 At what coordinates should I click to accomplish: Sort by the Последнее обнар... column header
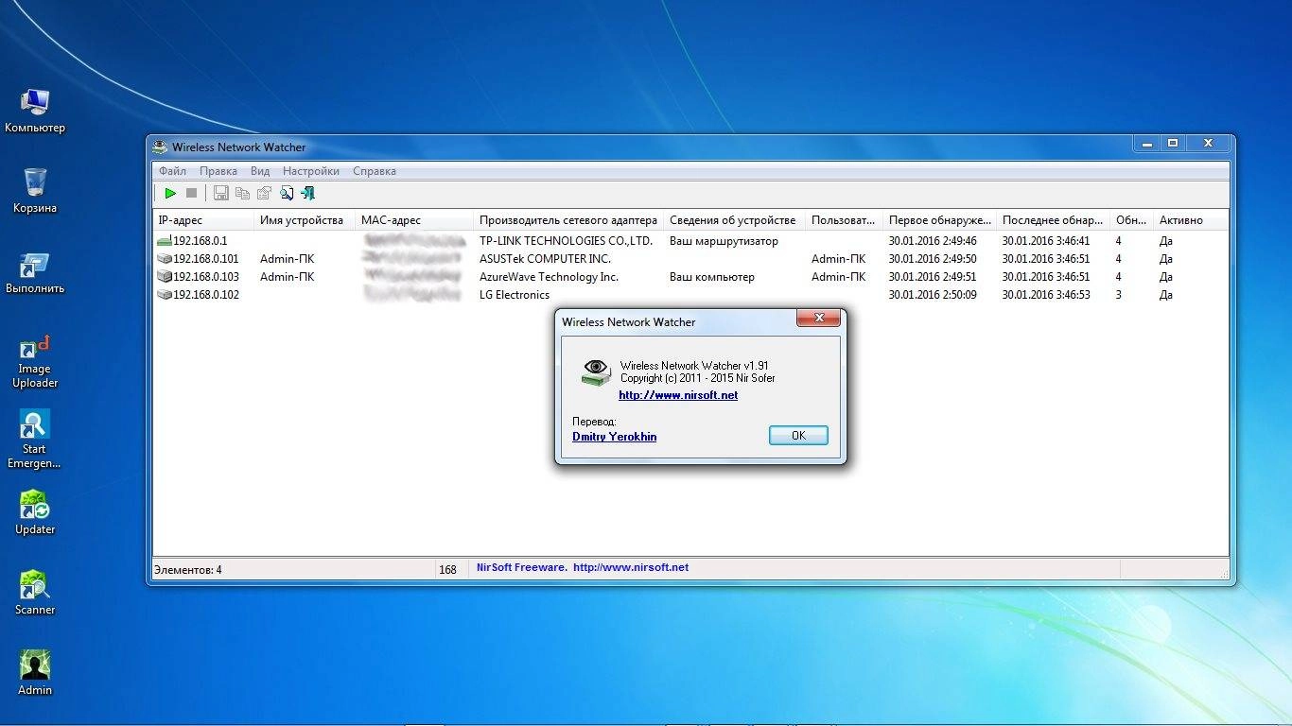[1054, 220]
